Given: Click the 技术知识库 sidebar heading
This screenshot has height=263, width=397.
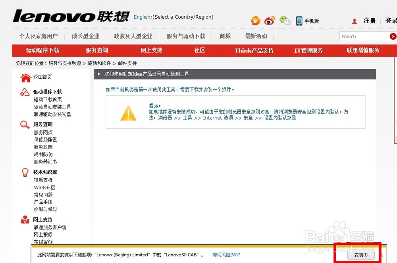Looking at the screenshot, I should (45, 172).
